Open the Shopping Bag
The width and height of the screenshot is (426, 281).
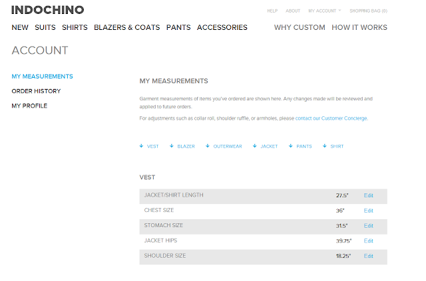click(x=368, y=11)
